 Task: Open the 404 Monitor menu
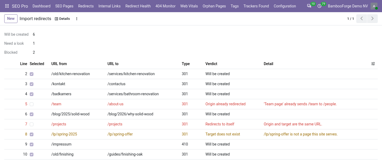166,6
